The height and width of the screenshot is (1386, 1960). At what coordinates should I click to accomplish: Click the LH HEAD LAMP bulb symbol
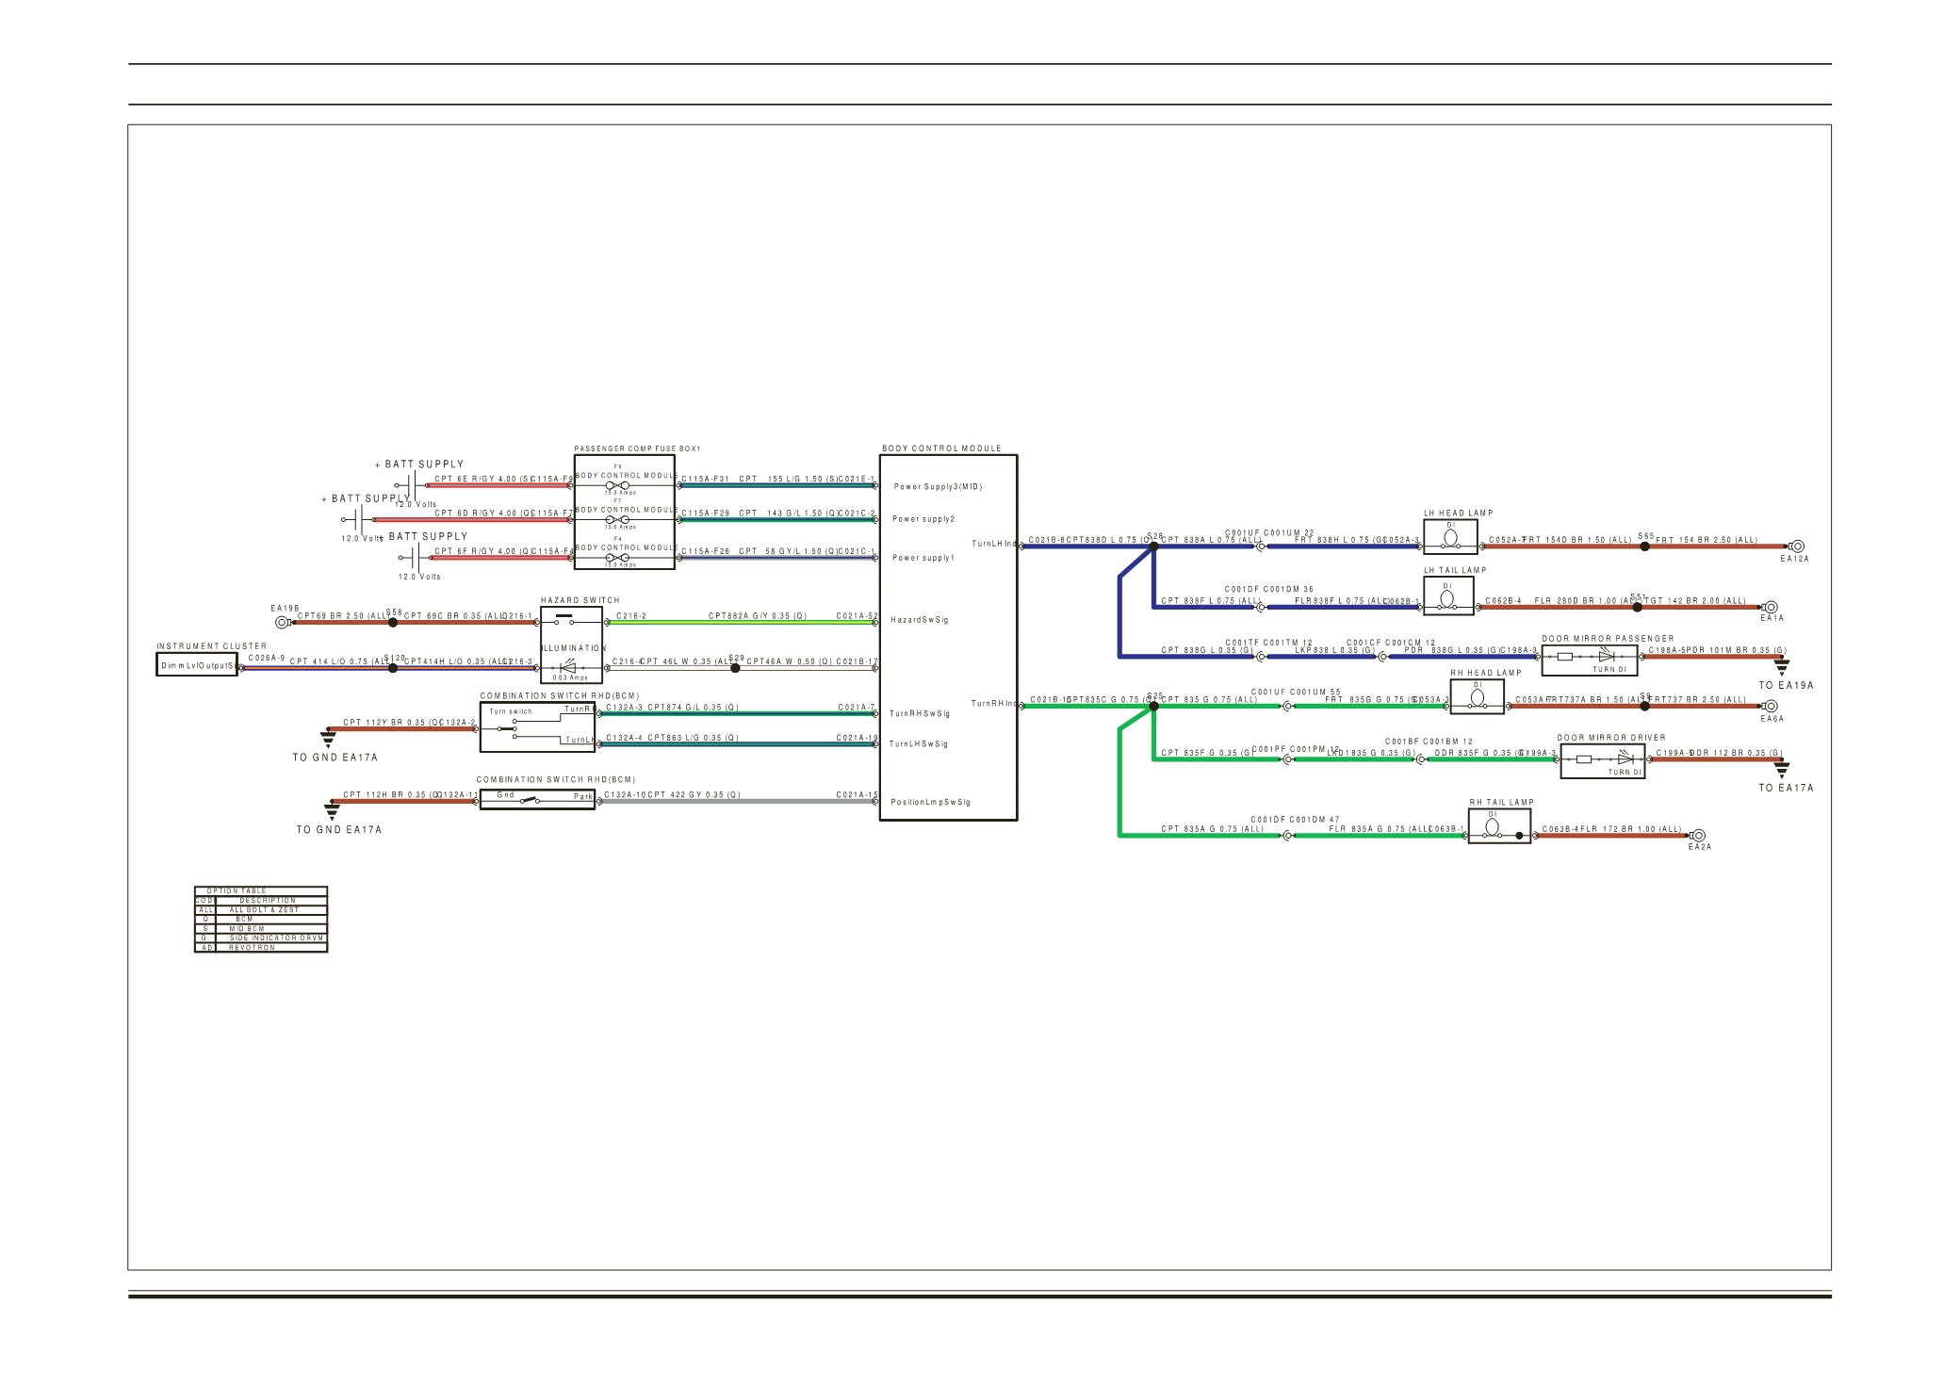(1451, 538)
